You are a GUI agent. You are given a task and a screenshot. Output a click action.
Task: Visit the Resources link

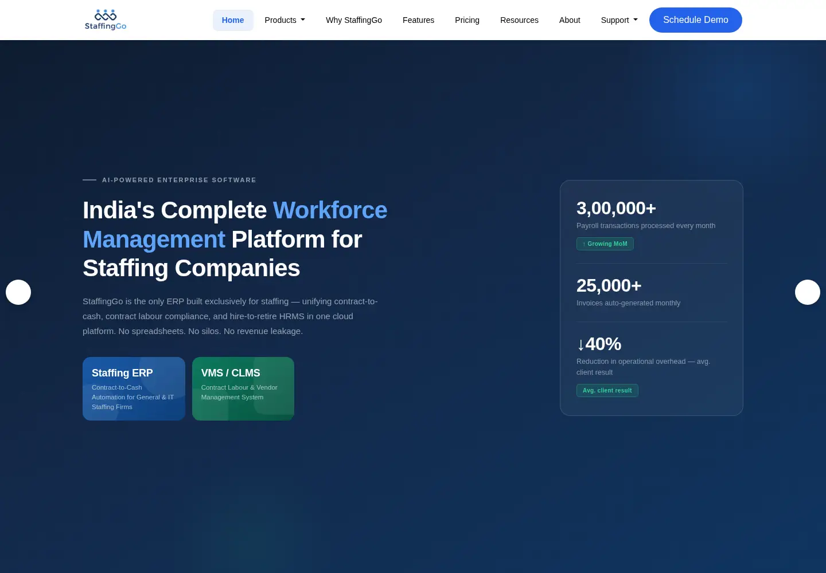(519, 20)
